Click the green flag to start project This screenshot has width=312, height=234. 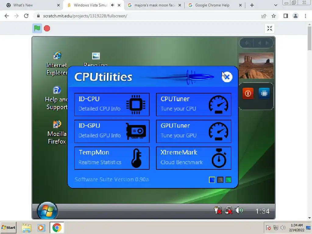[x=37, y=28]
